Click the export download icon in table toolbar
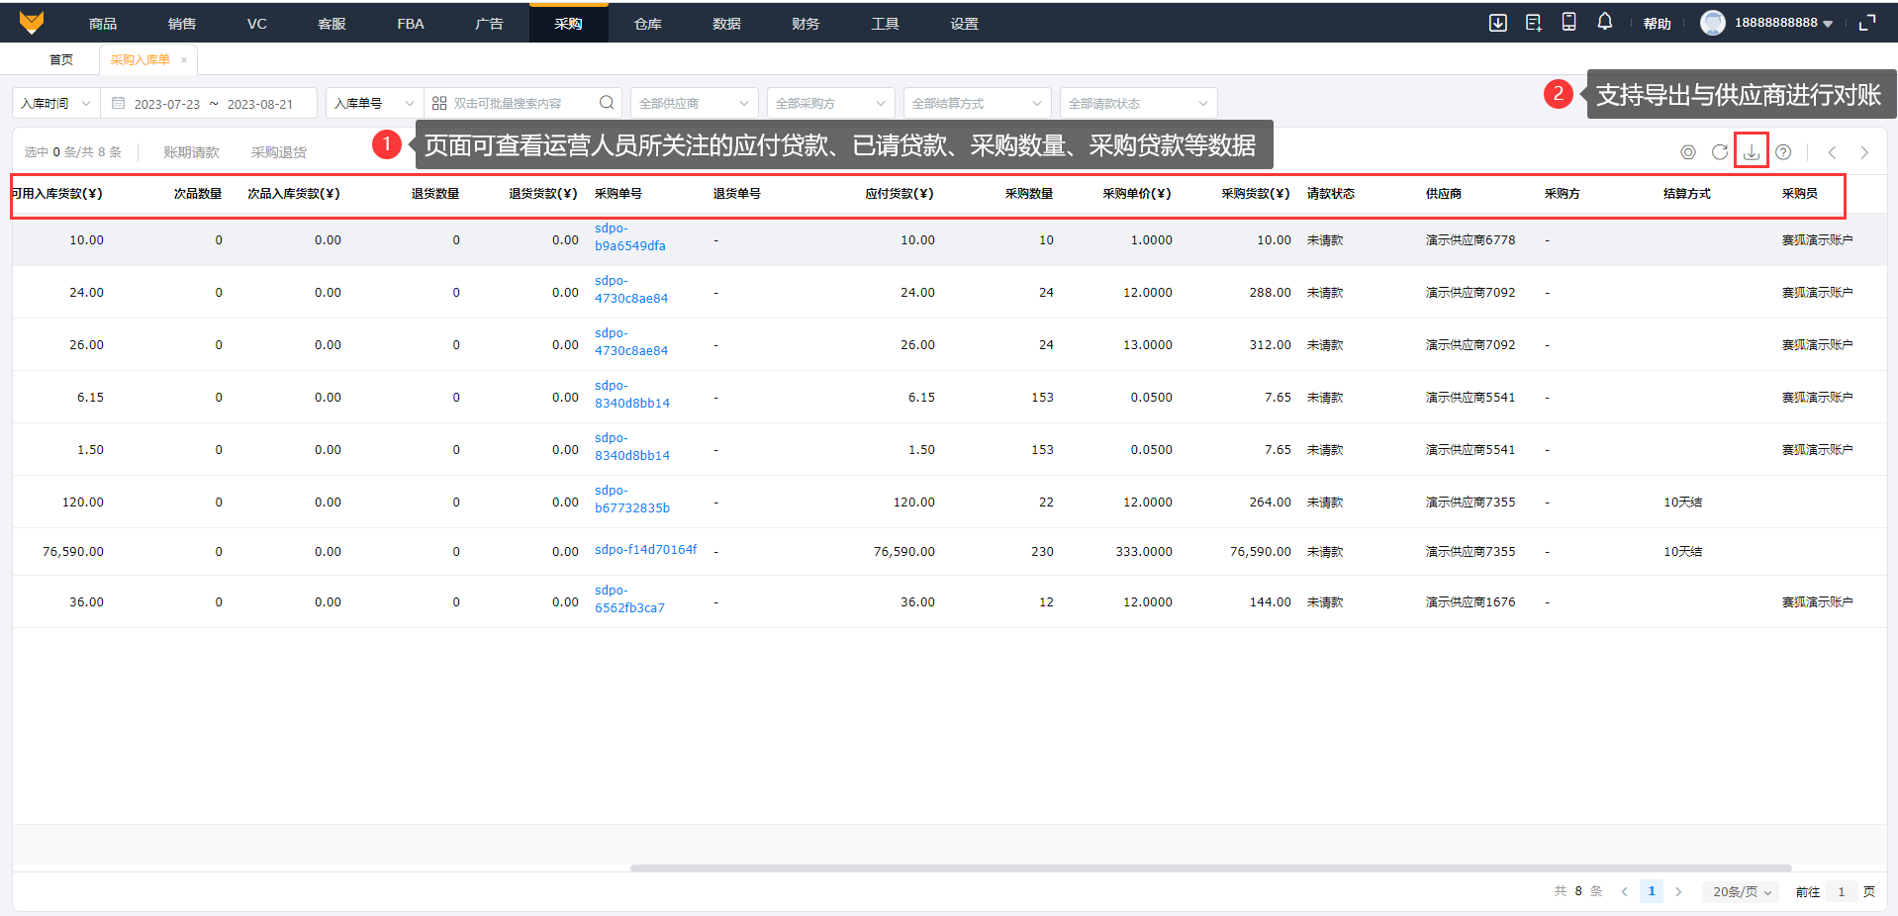Screen dimensions: 1898x916 tap(1751, 152)
